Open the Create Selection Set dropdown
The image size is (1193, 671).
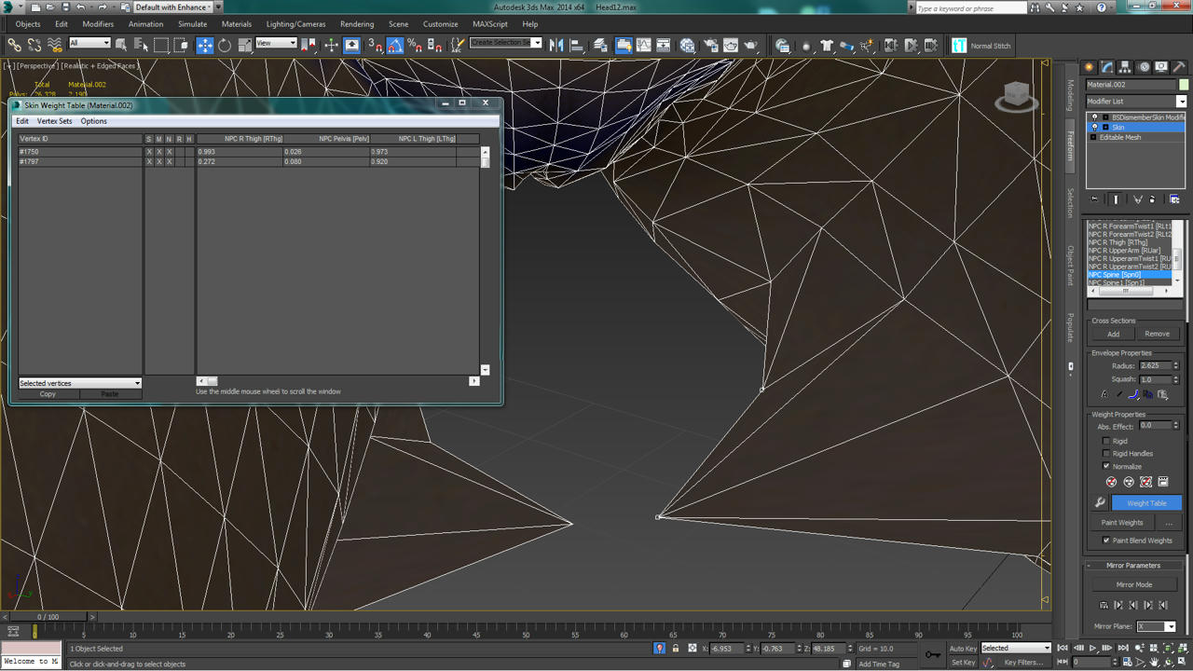click(505, 43)
